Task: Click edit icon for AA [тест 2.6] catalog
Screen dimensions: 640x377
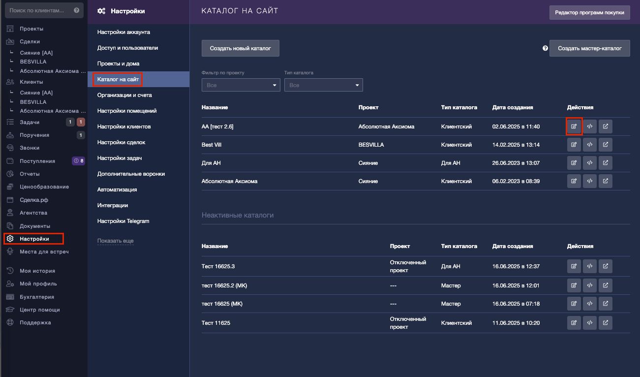Action: coord(574,126)
